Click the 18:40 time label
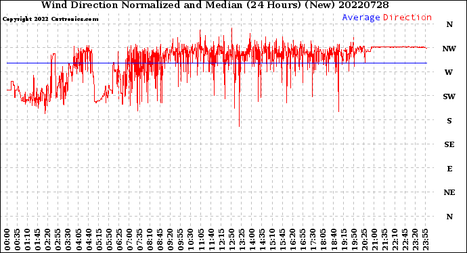The image size is (467, 253). tap(334, 240)
